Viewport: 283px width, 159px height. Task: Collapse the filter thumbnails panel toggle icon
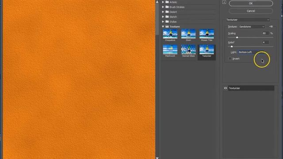click(x=224, y=2)
